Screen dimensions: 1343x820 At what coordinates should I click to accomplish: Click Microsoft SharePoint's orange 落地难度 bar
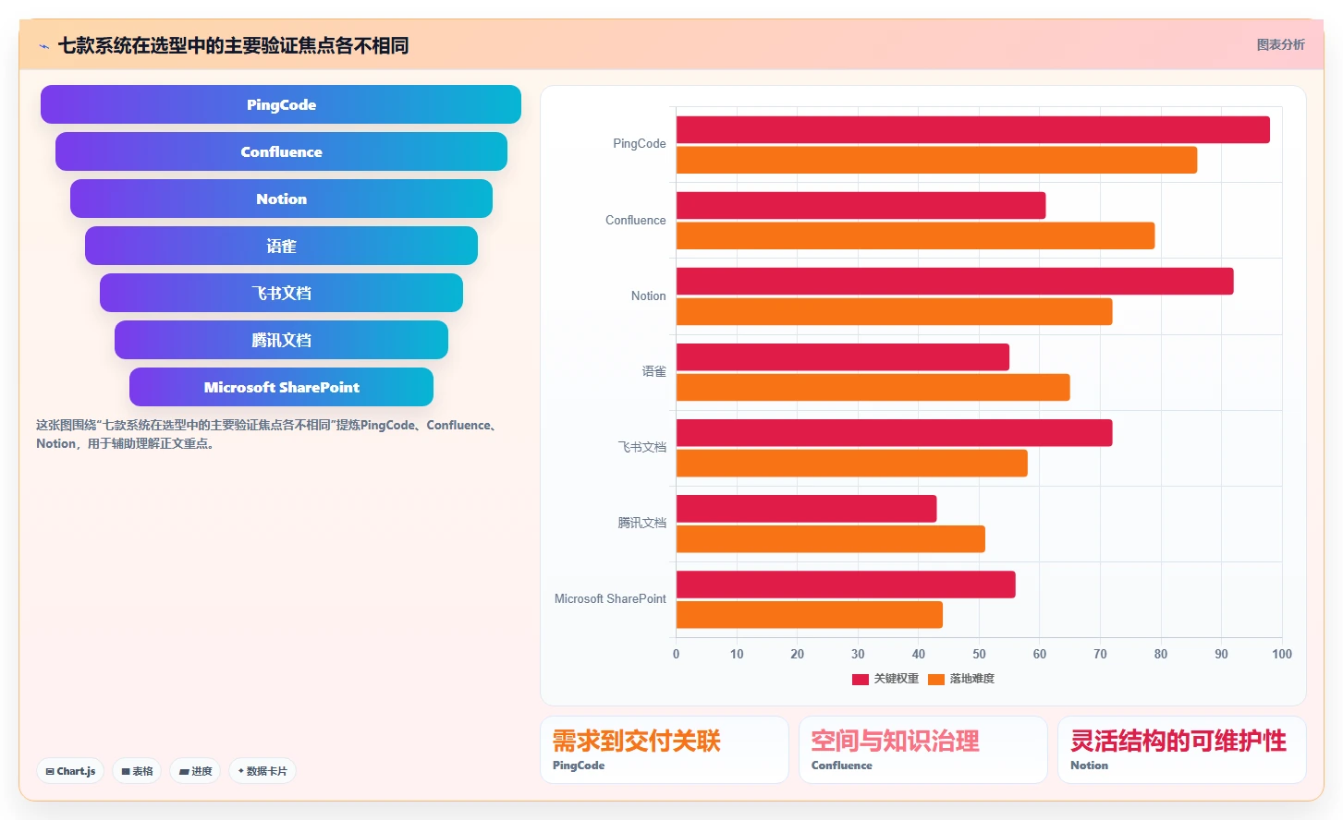coord(809,614)
